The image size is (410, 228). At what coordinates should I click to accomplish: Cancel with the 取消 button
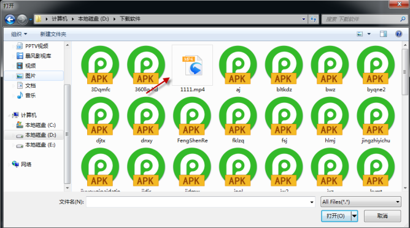coord(382,216)
